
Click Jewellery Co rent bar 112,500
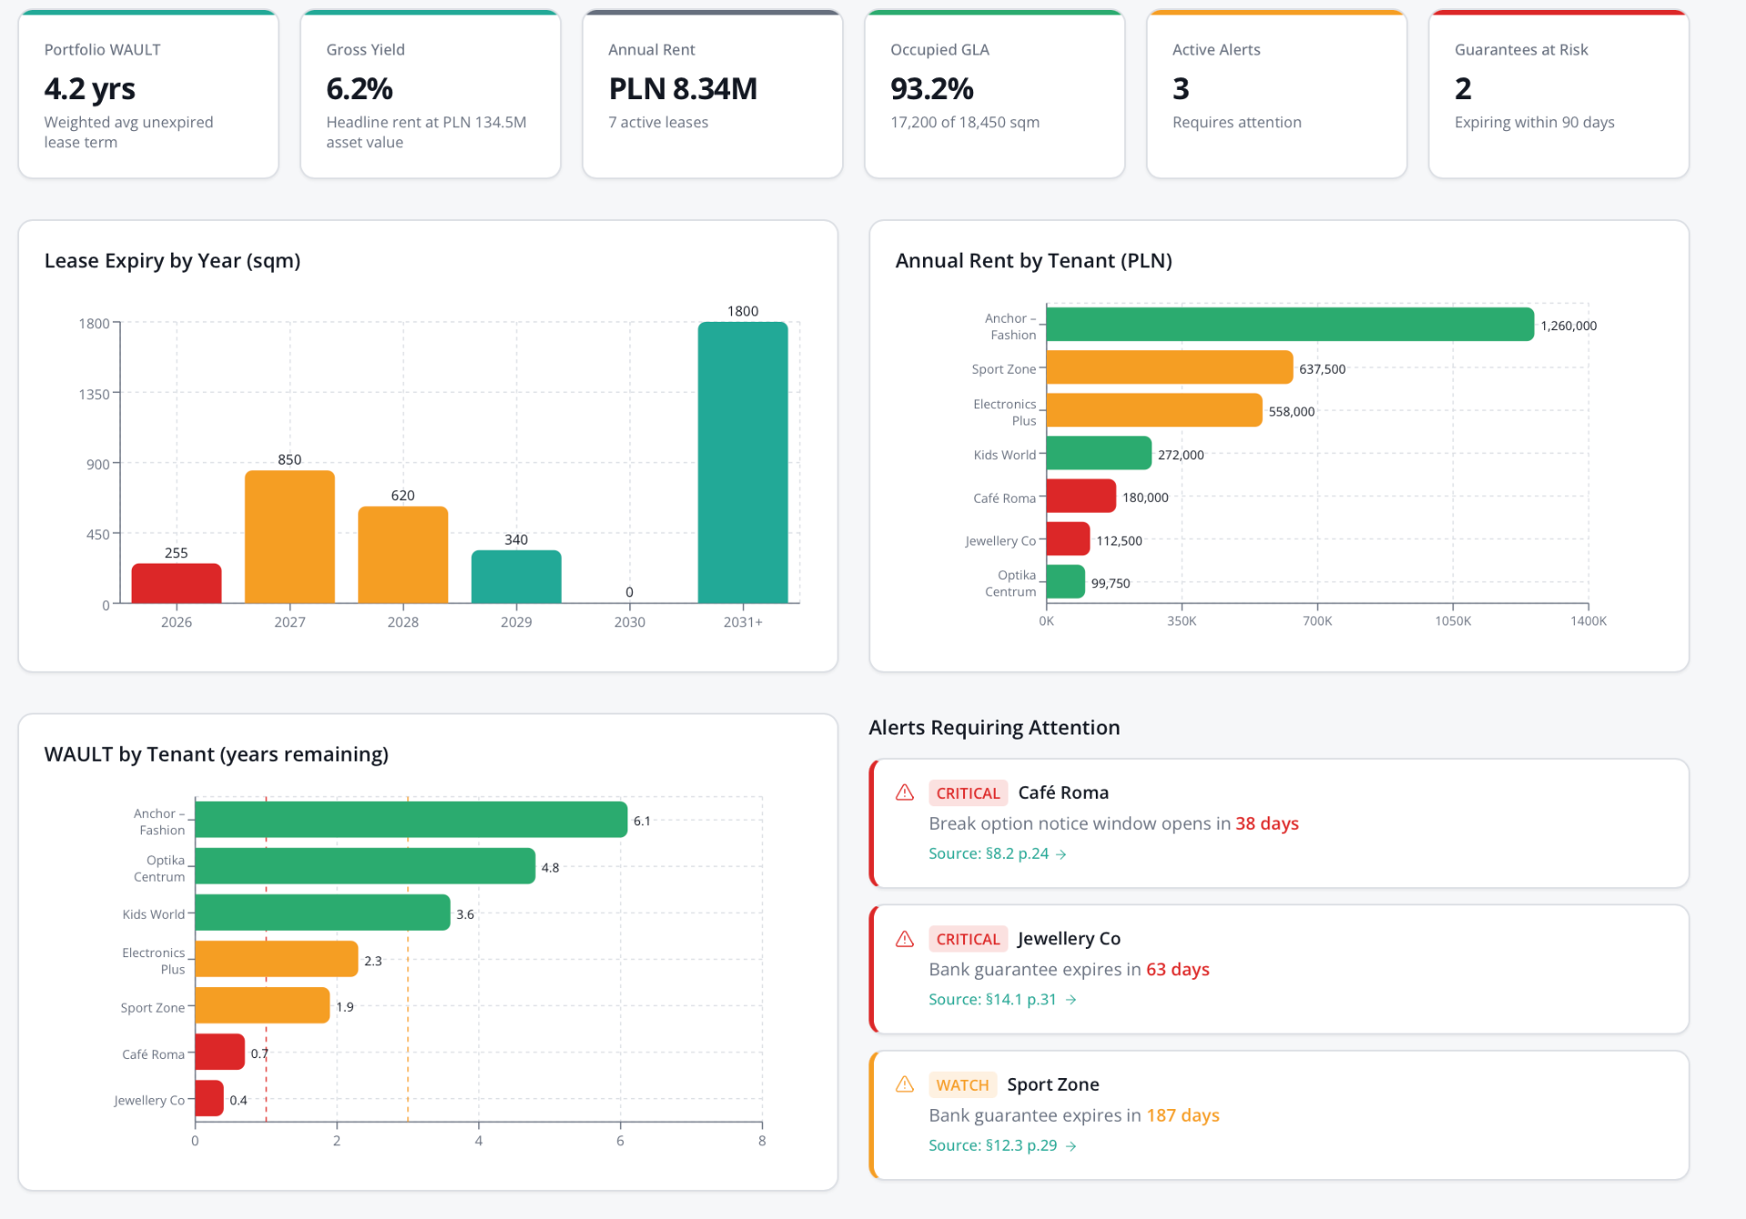pos(1068,539)
